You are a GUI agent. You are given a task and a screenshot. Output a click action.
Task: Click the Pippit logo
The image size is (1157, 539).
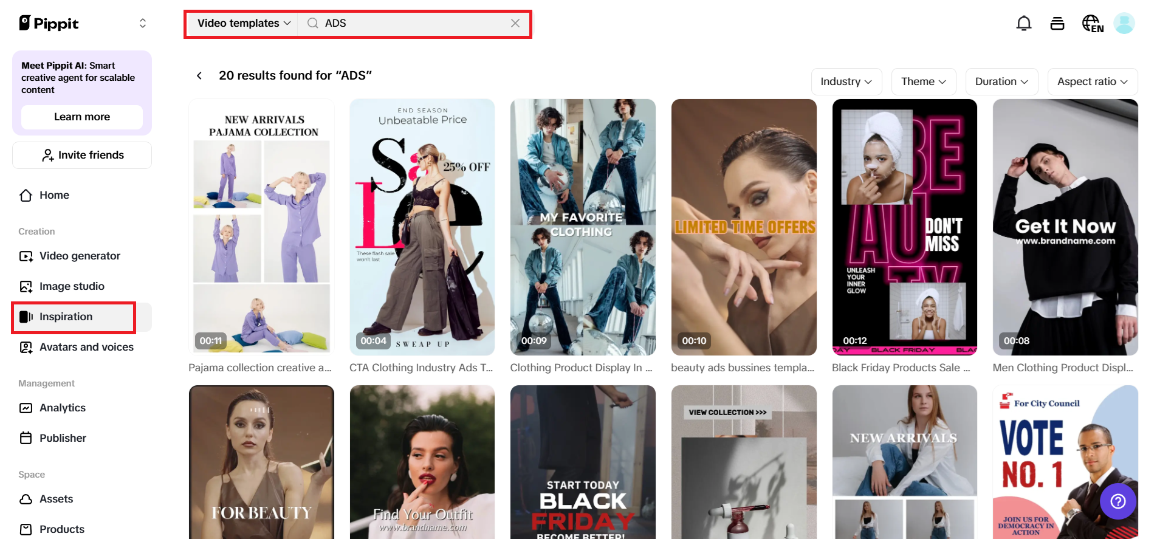[x=49, y=23]
